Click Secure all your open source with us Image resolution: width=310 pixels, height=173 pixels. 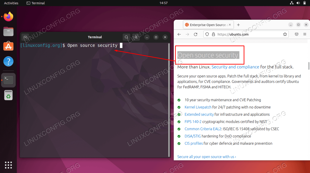(x=207, y=157)
